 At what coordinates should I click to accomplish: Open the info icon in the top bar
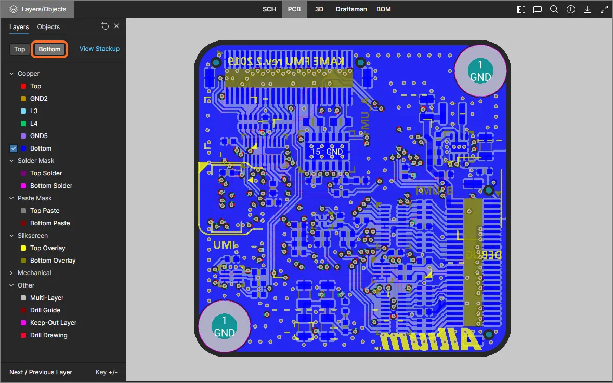tap(571, 9)
